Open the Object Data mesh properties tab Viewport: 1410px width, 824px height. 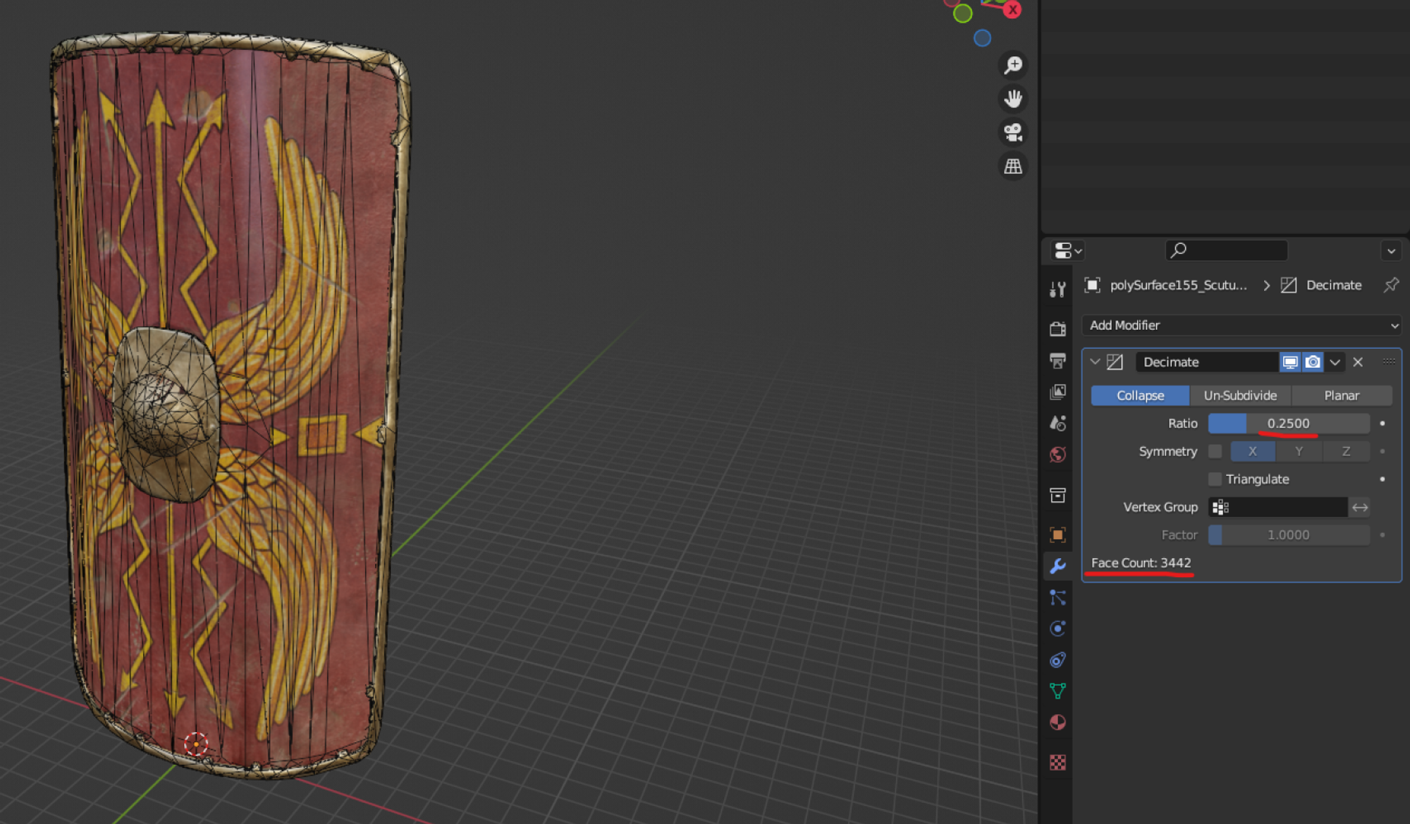pos(1057,691)
